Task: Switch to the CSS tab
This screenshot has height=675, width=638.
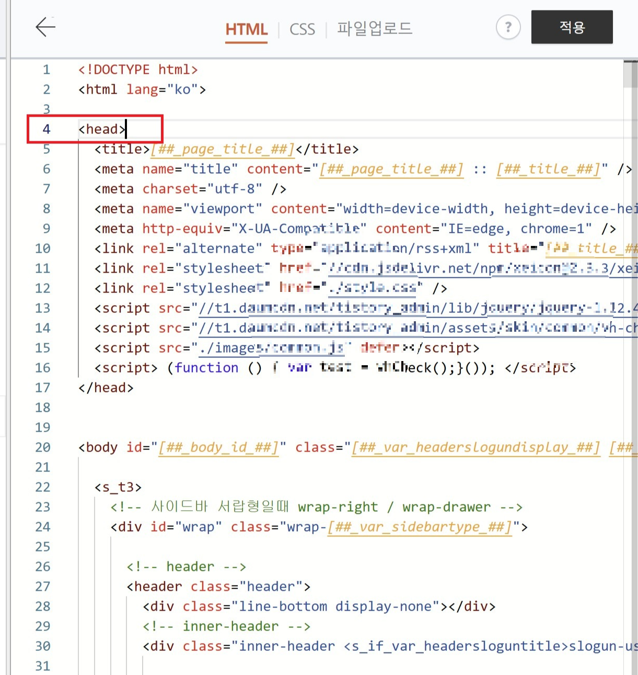Action: tap(302, 29)
